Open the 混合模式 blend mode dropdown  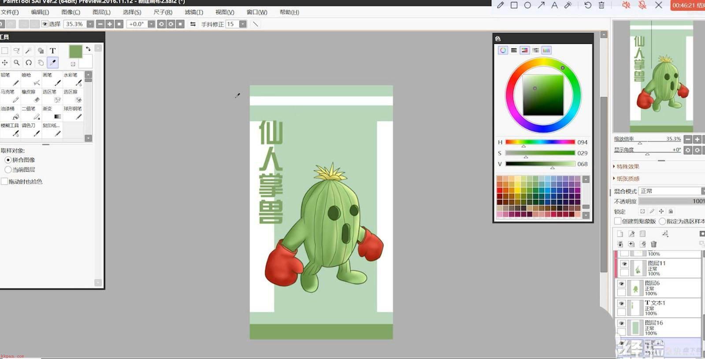(671, 191)
